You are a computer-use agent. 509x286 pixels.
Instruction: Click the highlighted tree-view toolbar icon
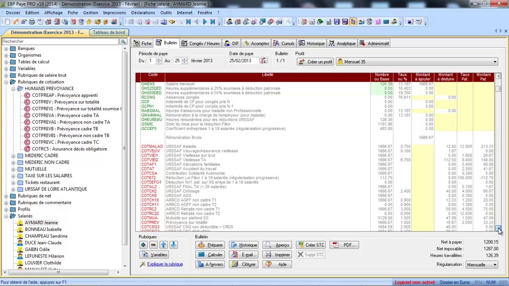point(353,22)
